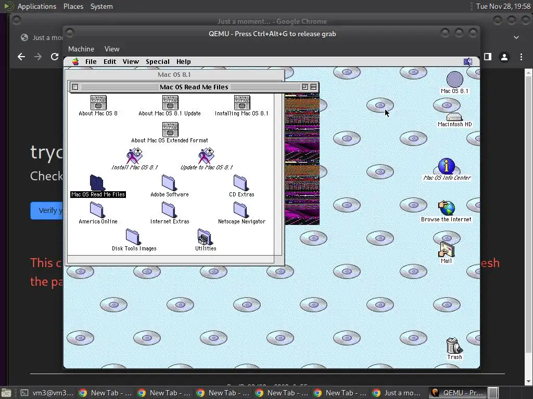Image resolution: width=533 pixels, height=399 pixels.
Task: Open the QEMU View menu
Action: point(112,49)
